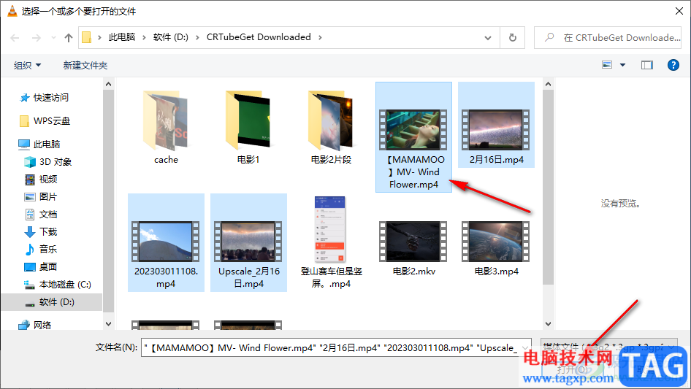
Task: Select the 电影1 folder
Action: coord(248,128)
